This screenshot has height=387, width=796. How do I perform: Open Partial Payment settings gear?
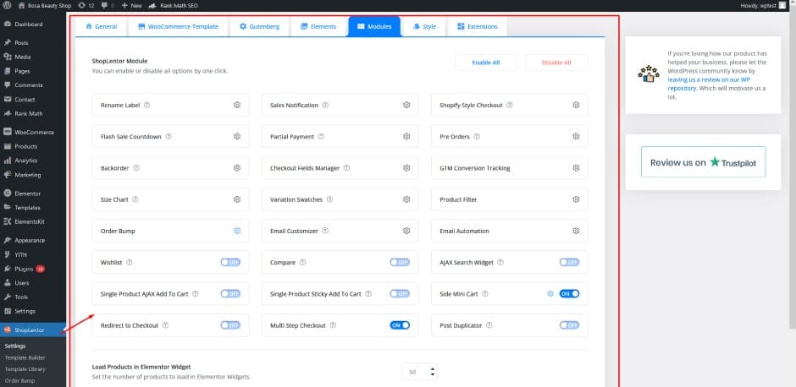[x=406, y=136]
